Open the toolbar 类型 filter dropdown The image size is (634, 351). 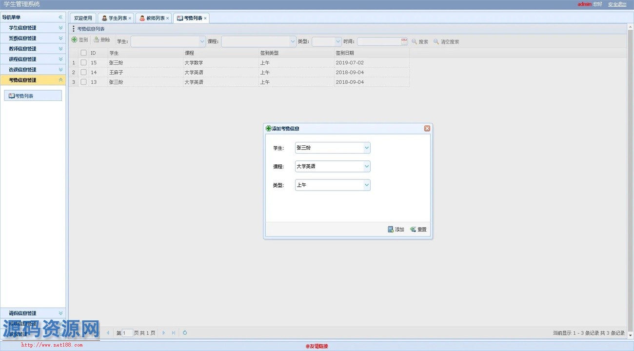tap(338, 42)
